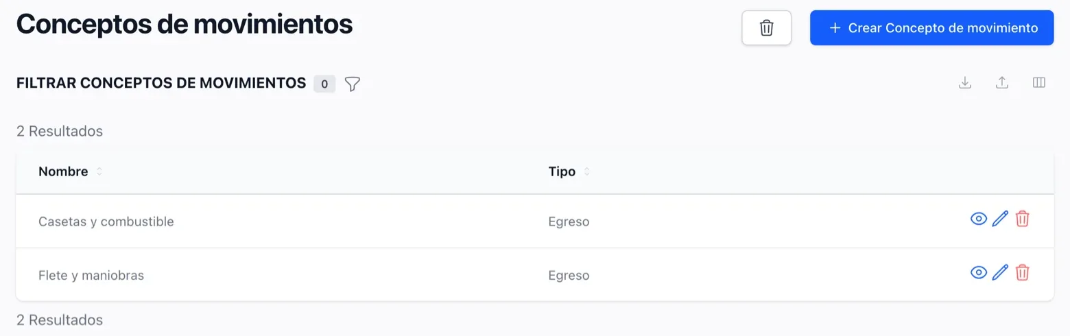
Task: Edit Flete y maniobras with pencil icon
Action: pyautogui.click(x=1001, y=272)
